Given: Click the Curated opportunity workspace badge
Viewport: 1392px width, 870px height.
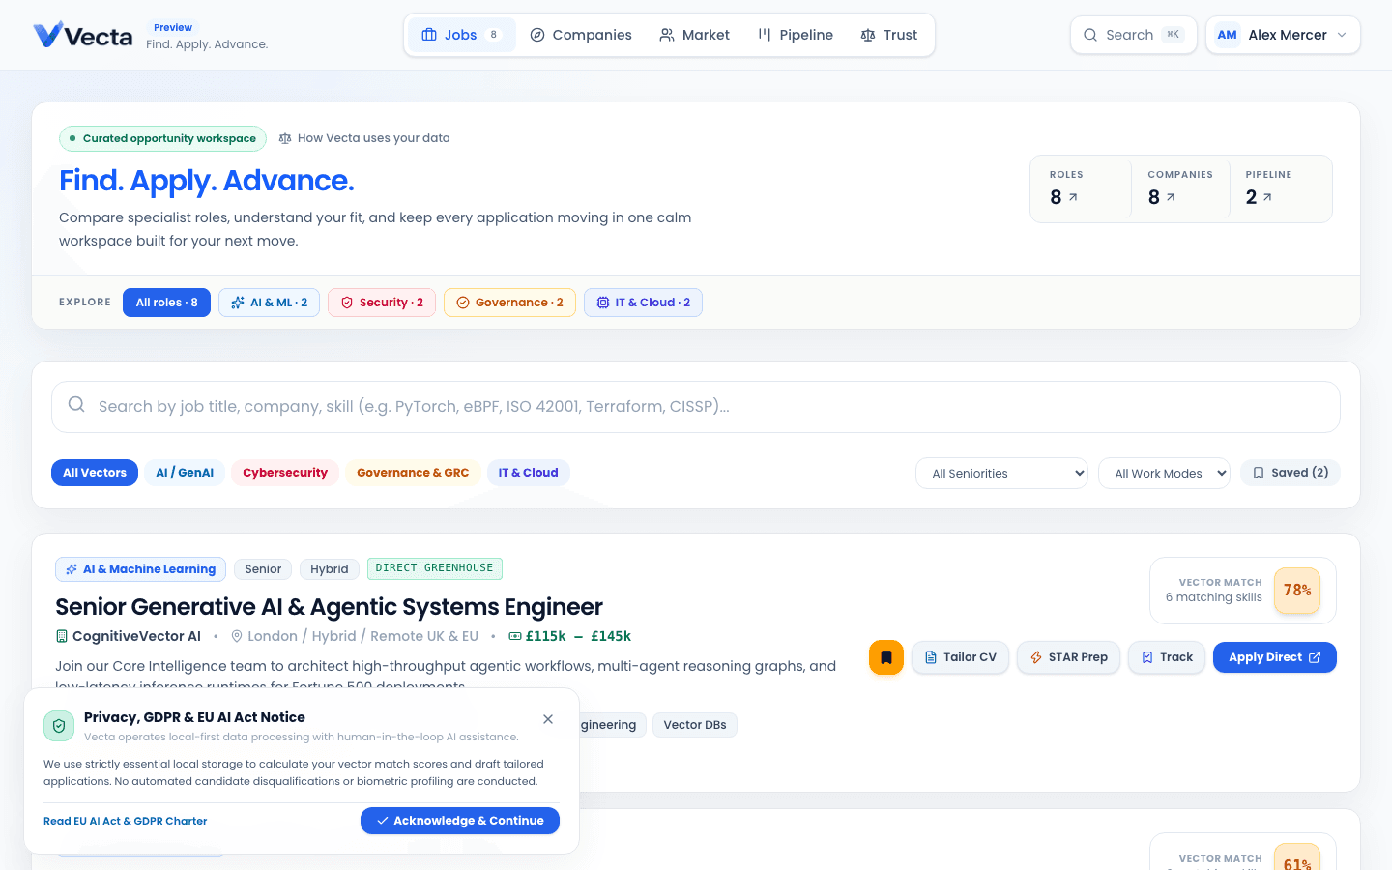Looking at the screenshot, I should 162,138.
